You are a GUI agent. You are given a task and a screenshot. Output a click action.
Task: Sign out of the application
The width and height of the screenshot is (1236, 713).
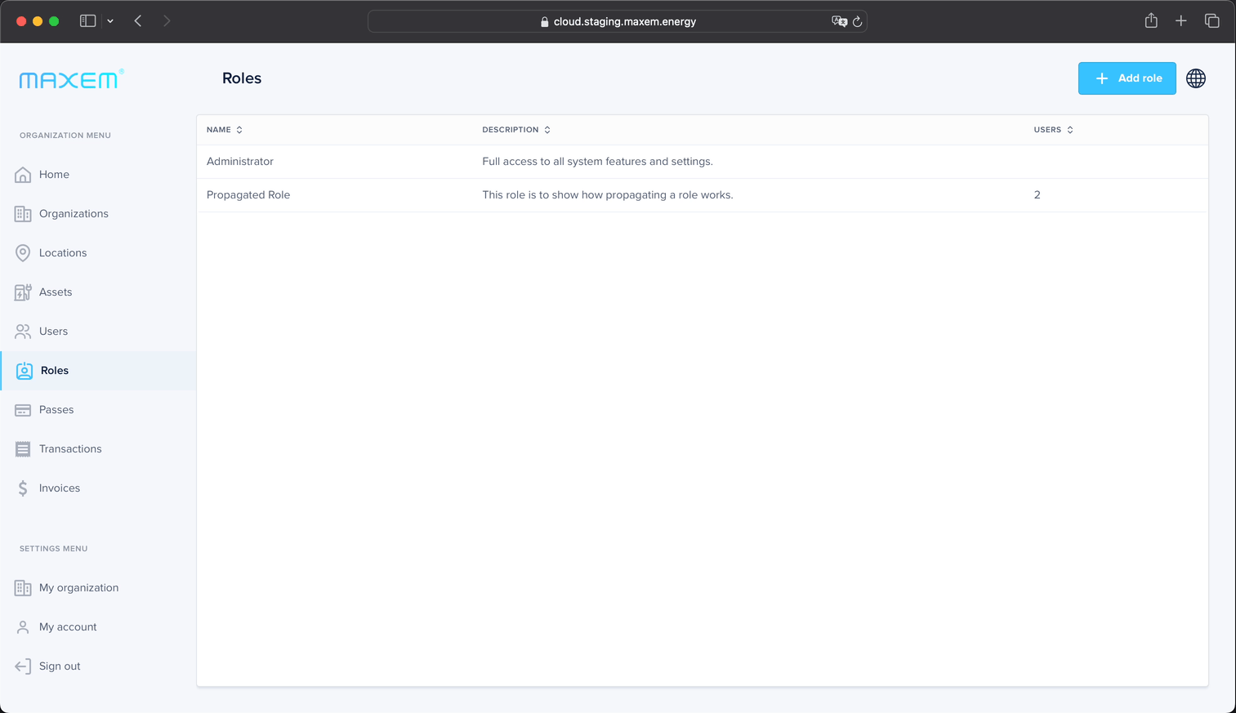59,666
